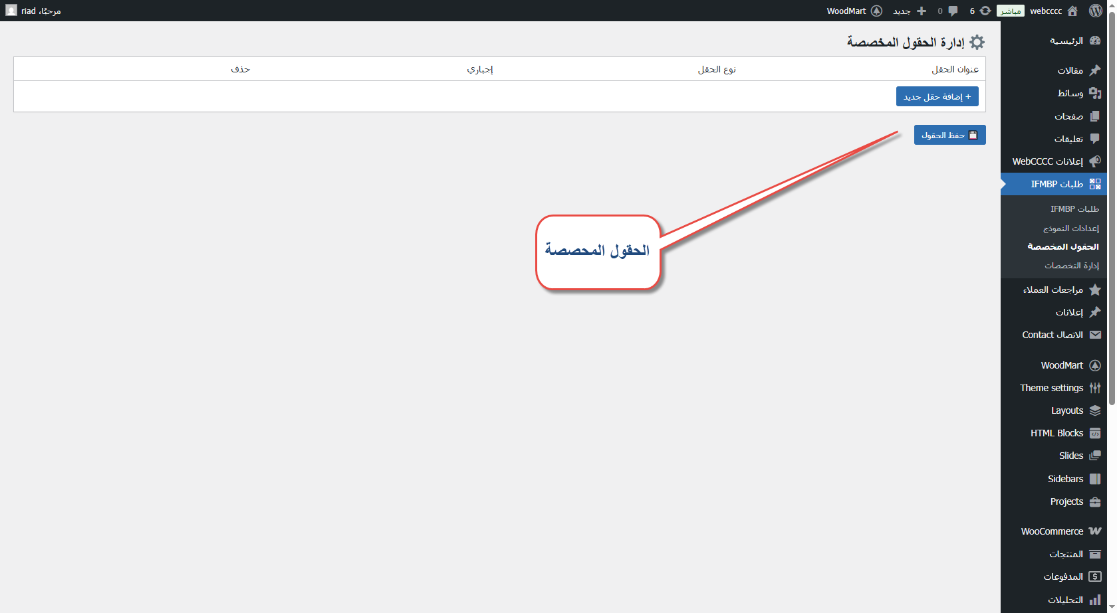Open وسائط media icon in sidebar
The height and width of the screenshot is (613, 1117).
tap(1095, 93)
